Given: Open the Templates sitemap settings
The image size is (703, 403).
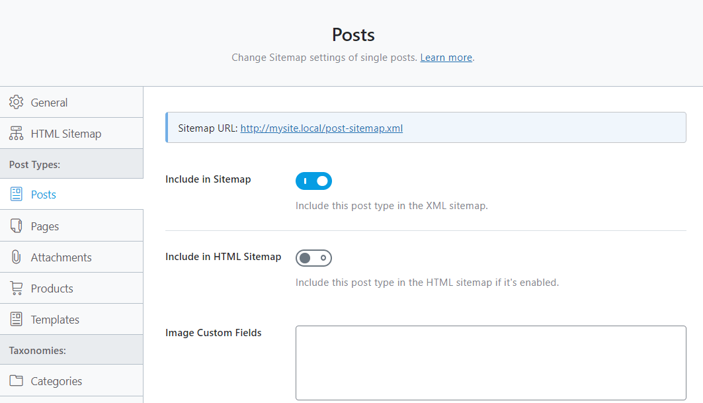Looking at the screenshot, I should 56,319.
